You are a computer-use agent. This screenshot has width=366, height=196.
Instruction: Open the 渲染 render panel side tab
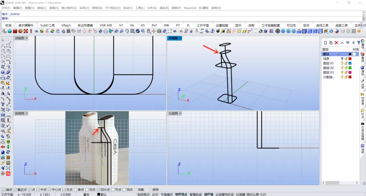[363, 71]
